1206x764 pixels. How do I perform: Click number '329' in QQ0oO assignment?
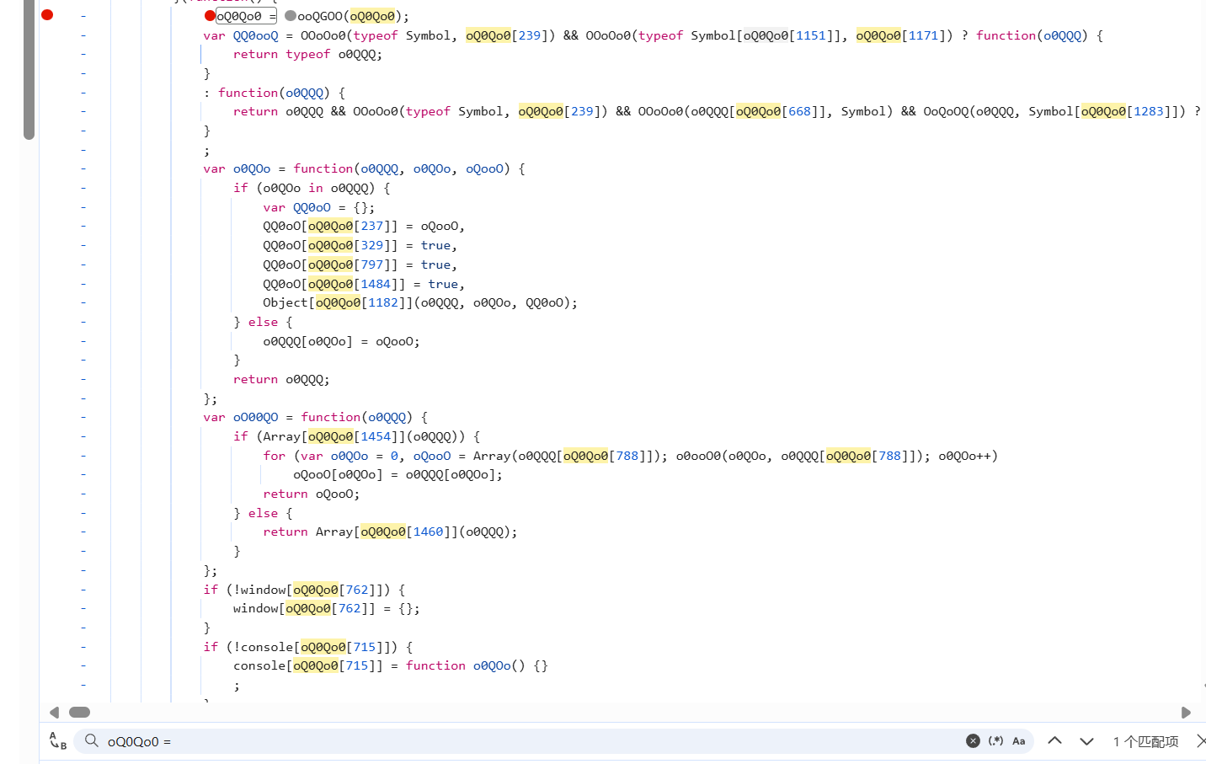[372, 245]
